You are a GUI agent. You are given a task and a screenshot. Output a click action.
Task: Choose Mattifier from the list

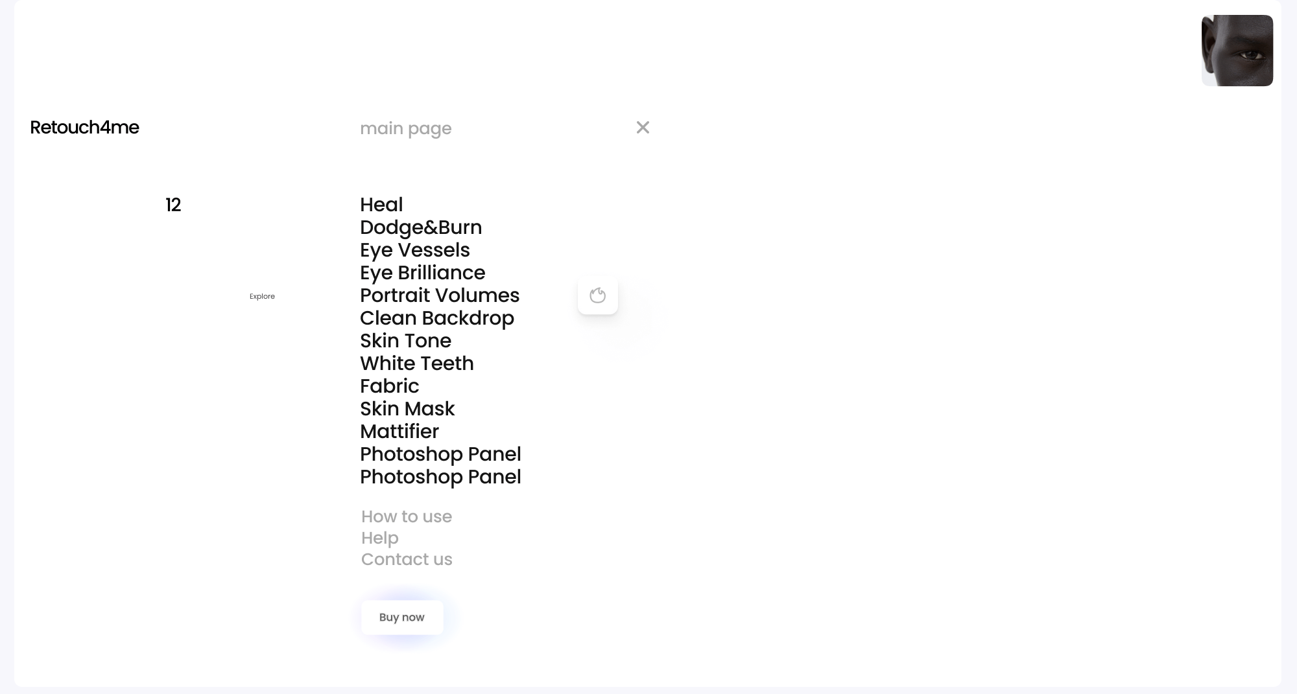pyautogui.click(x=399, y=432)
